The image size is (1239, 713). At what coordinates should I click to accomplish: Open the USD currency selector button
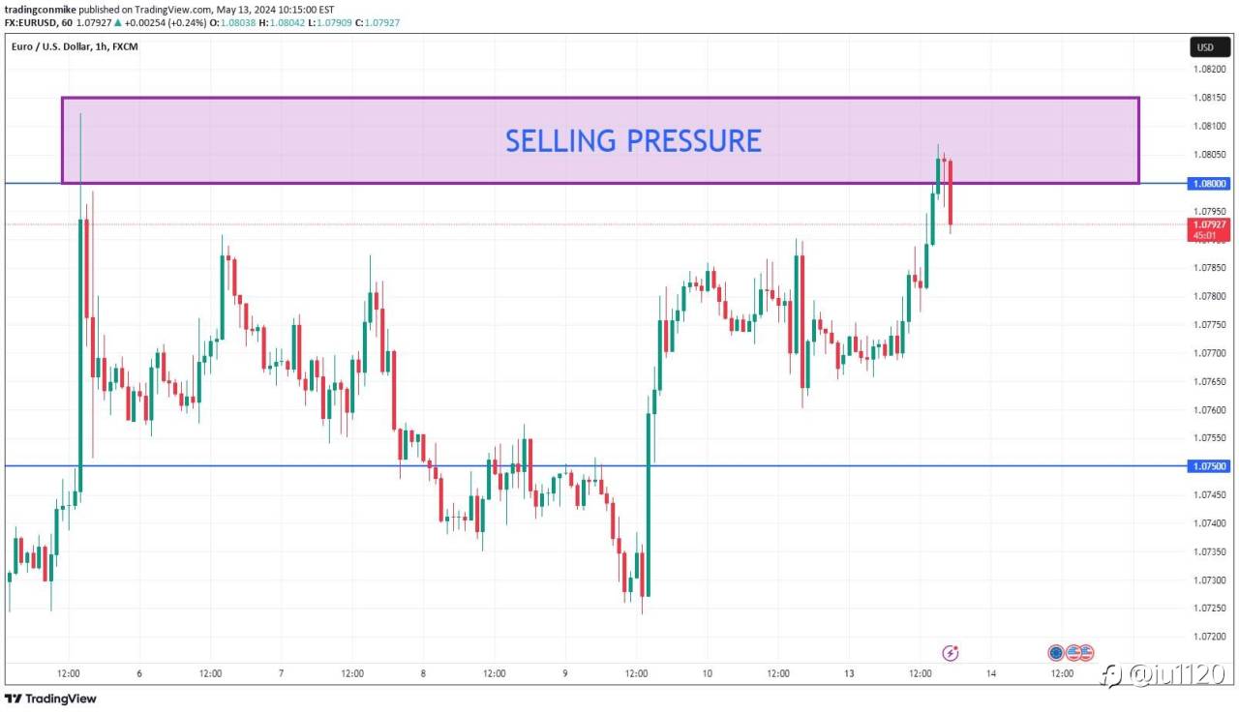[1205, 46]
